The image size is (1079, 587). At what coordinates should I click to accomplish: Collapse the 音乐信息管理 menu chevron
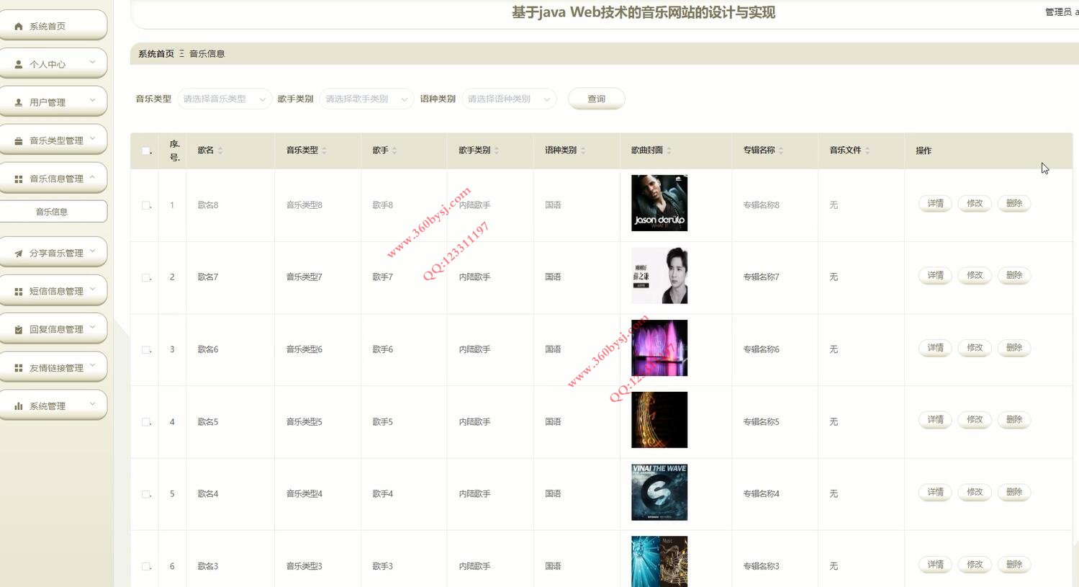tap(92, 177)
